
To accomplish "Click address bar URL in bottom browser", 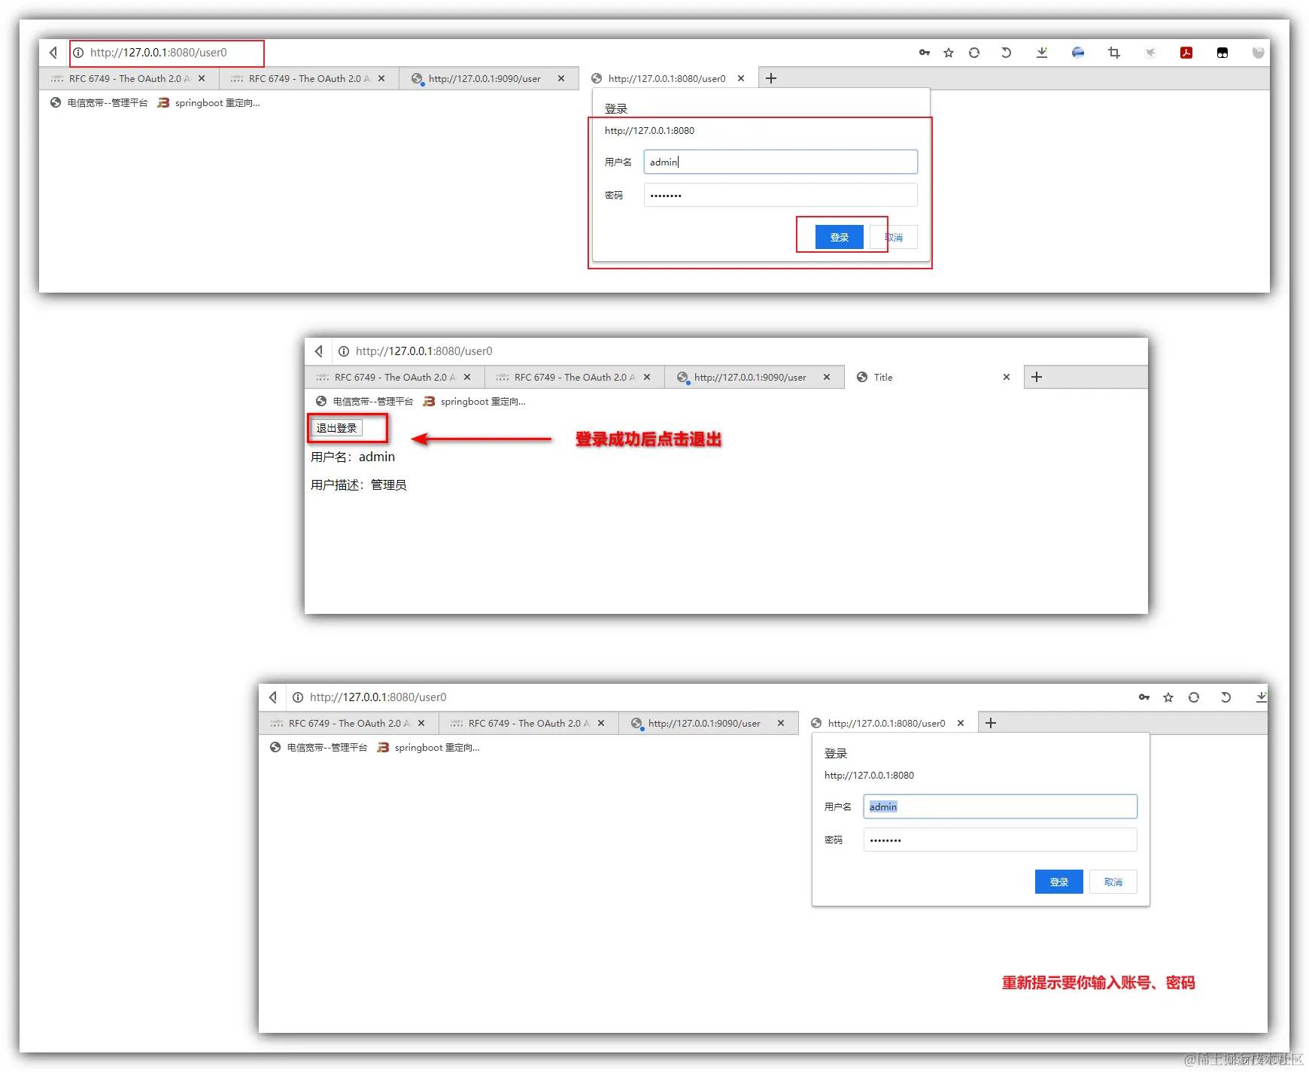I will click(x=378, y=697).
